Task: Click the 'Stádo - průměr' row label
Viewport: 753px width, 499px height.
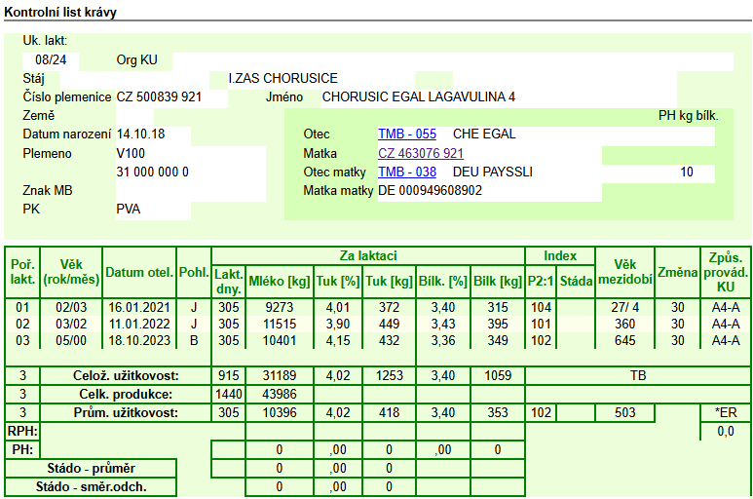Action: (x=91, y=468)
